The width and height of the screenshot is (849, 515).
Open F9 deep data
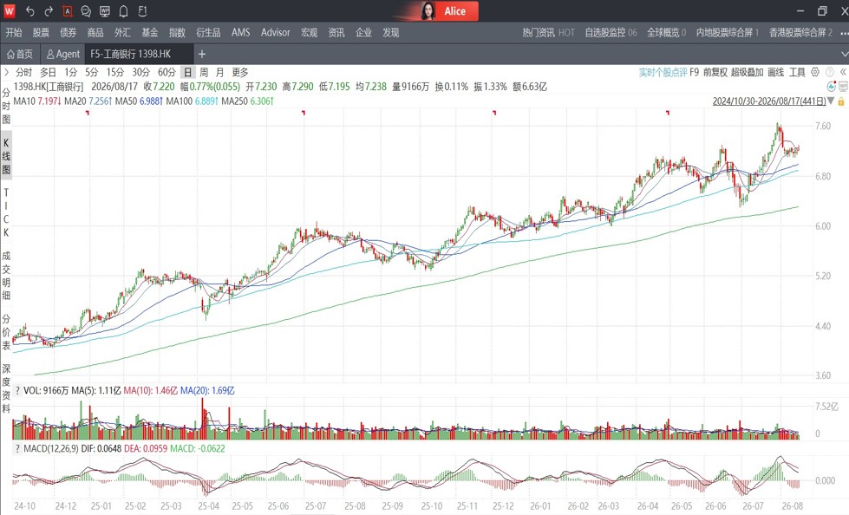(x=694, y=72)
